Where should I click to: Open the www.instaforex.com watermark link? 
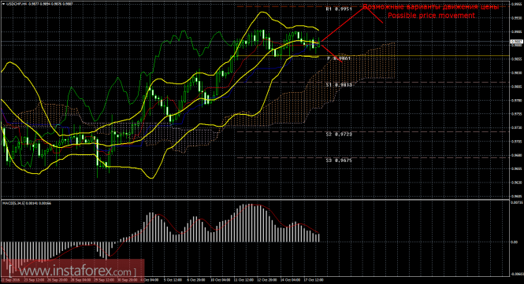[72, 271]
